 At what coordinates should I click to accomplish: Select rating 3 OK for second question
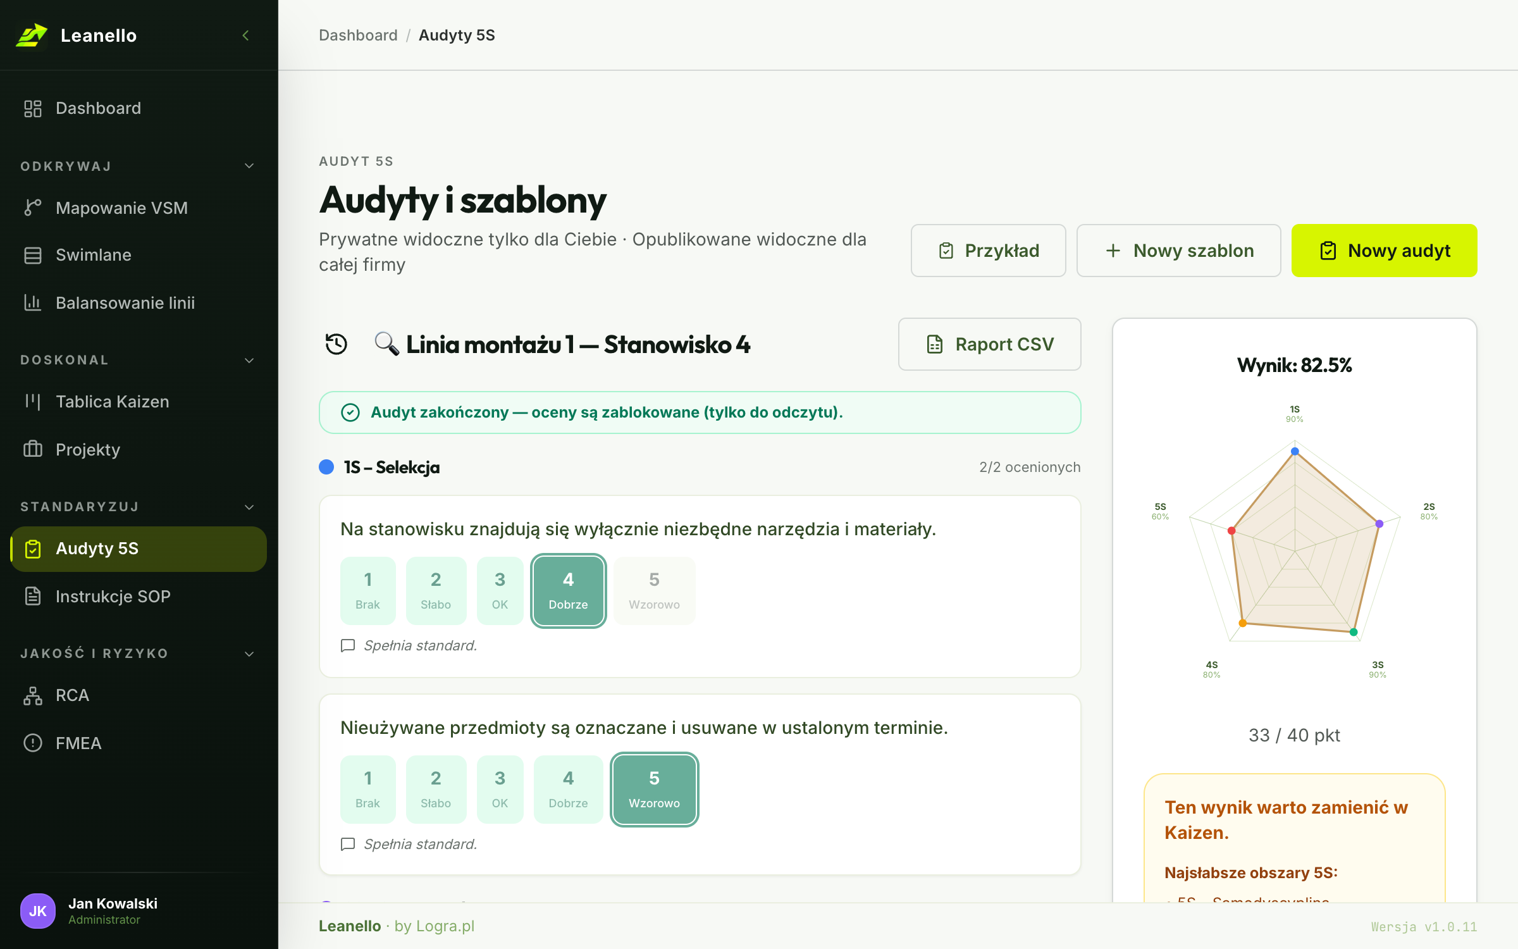point(500,789)
